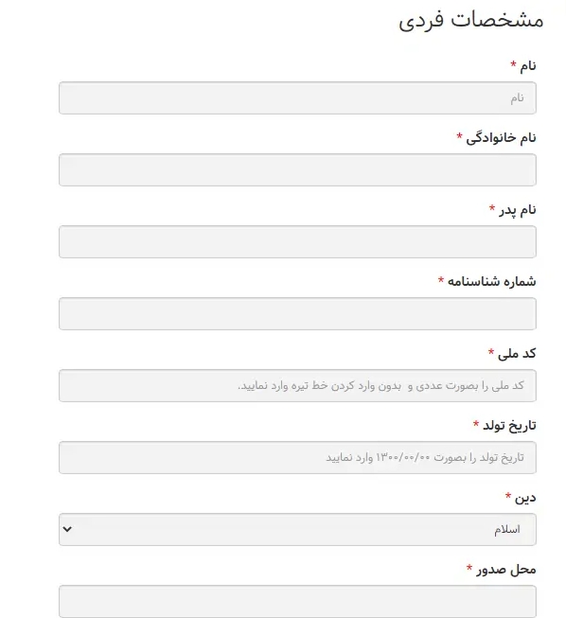Focus the نام خانوادگی text box
This screenshot has height=618, width=566.
click(297, 169)
